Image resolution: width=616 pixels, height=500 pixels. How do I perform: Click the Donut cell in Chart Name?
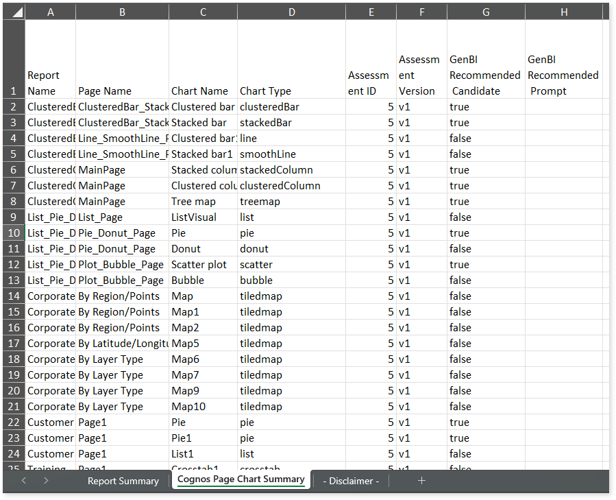(x=203, y=249)
